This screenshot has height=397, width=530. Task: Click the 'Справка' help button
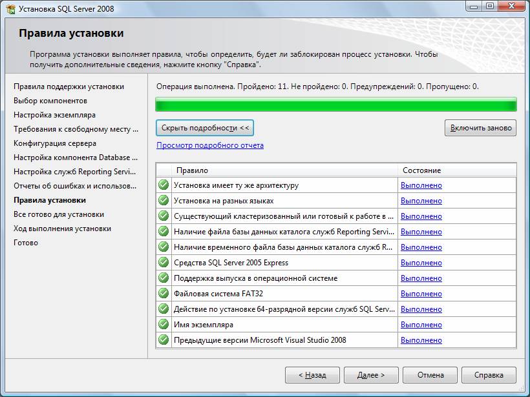click(x=489, y=375)
